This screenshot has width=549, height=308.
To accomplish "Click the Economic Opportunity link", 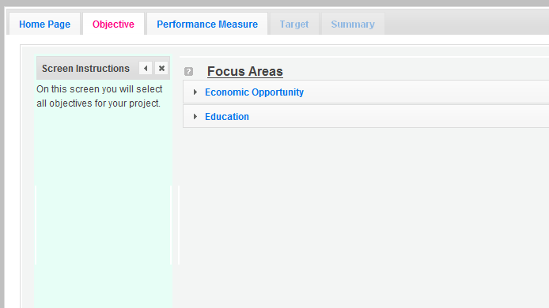I will (x=254, y=92).
